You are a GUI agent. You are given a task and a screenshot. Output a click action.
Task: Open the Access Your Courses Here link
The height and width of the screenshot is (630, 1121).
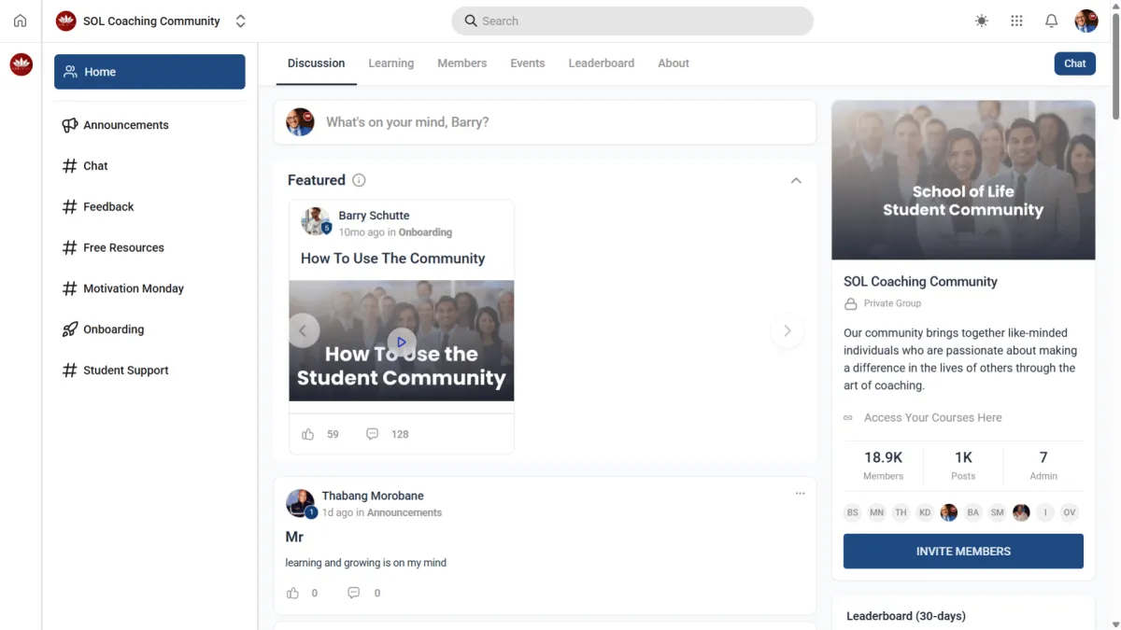tap(932, 418)
